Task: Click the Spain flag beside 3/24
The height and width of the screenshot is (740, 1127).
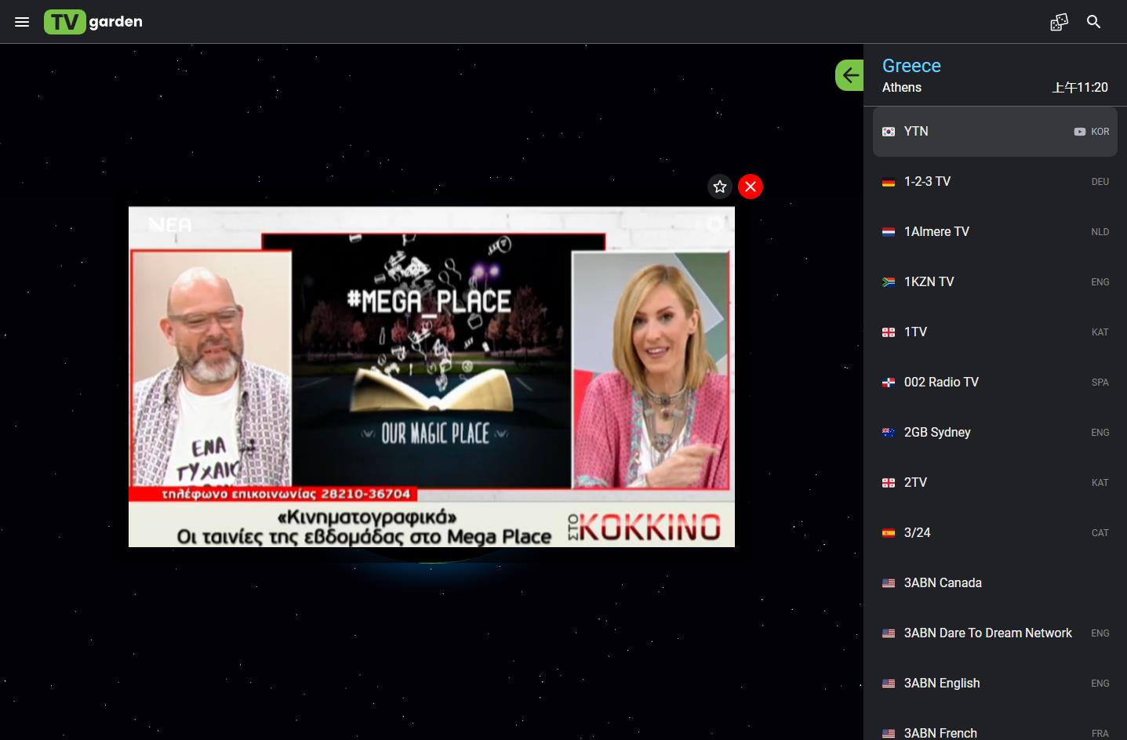Action: (x=889, y=533)
